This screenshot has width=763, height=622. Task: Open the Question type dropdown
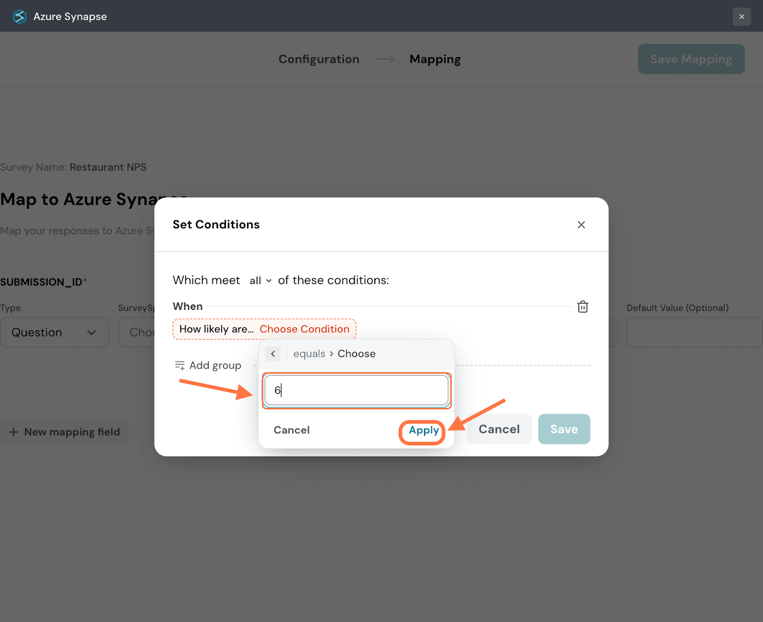tap(54, 332)
